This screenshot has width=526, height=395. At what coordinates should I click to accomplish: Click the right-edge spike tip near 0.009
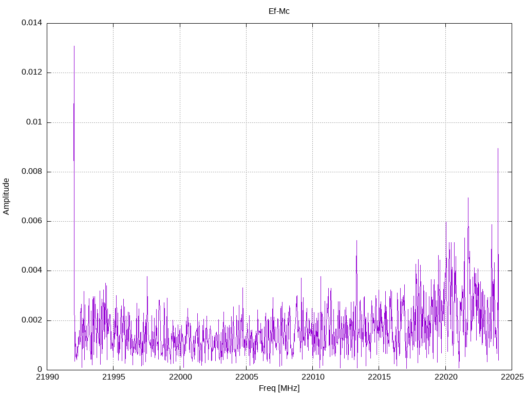498,149
